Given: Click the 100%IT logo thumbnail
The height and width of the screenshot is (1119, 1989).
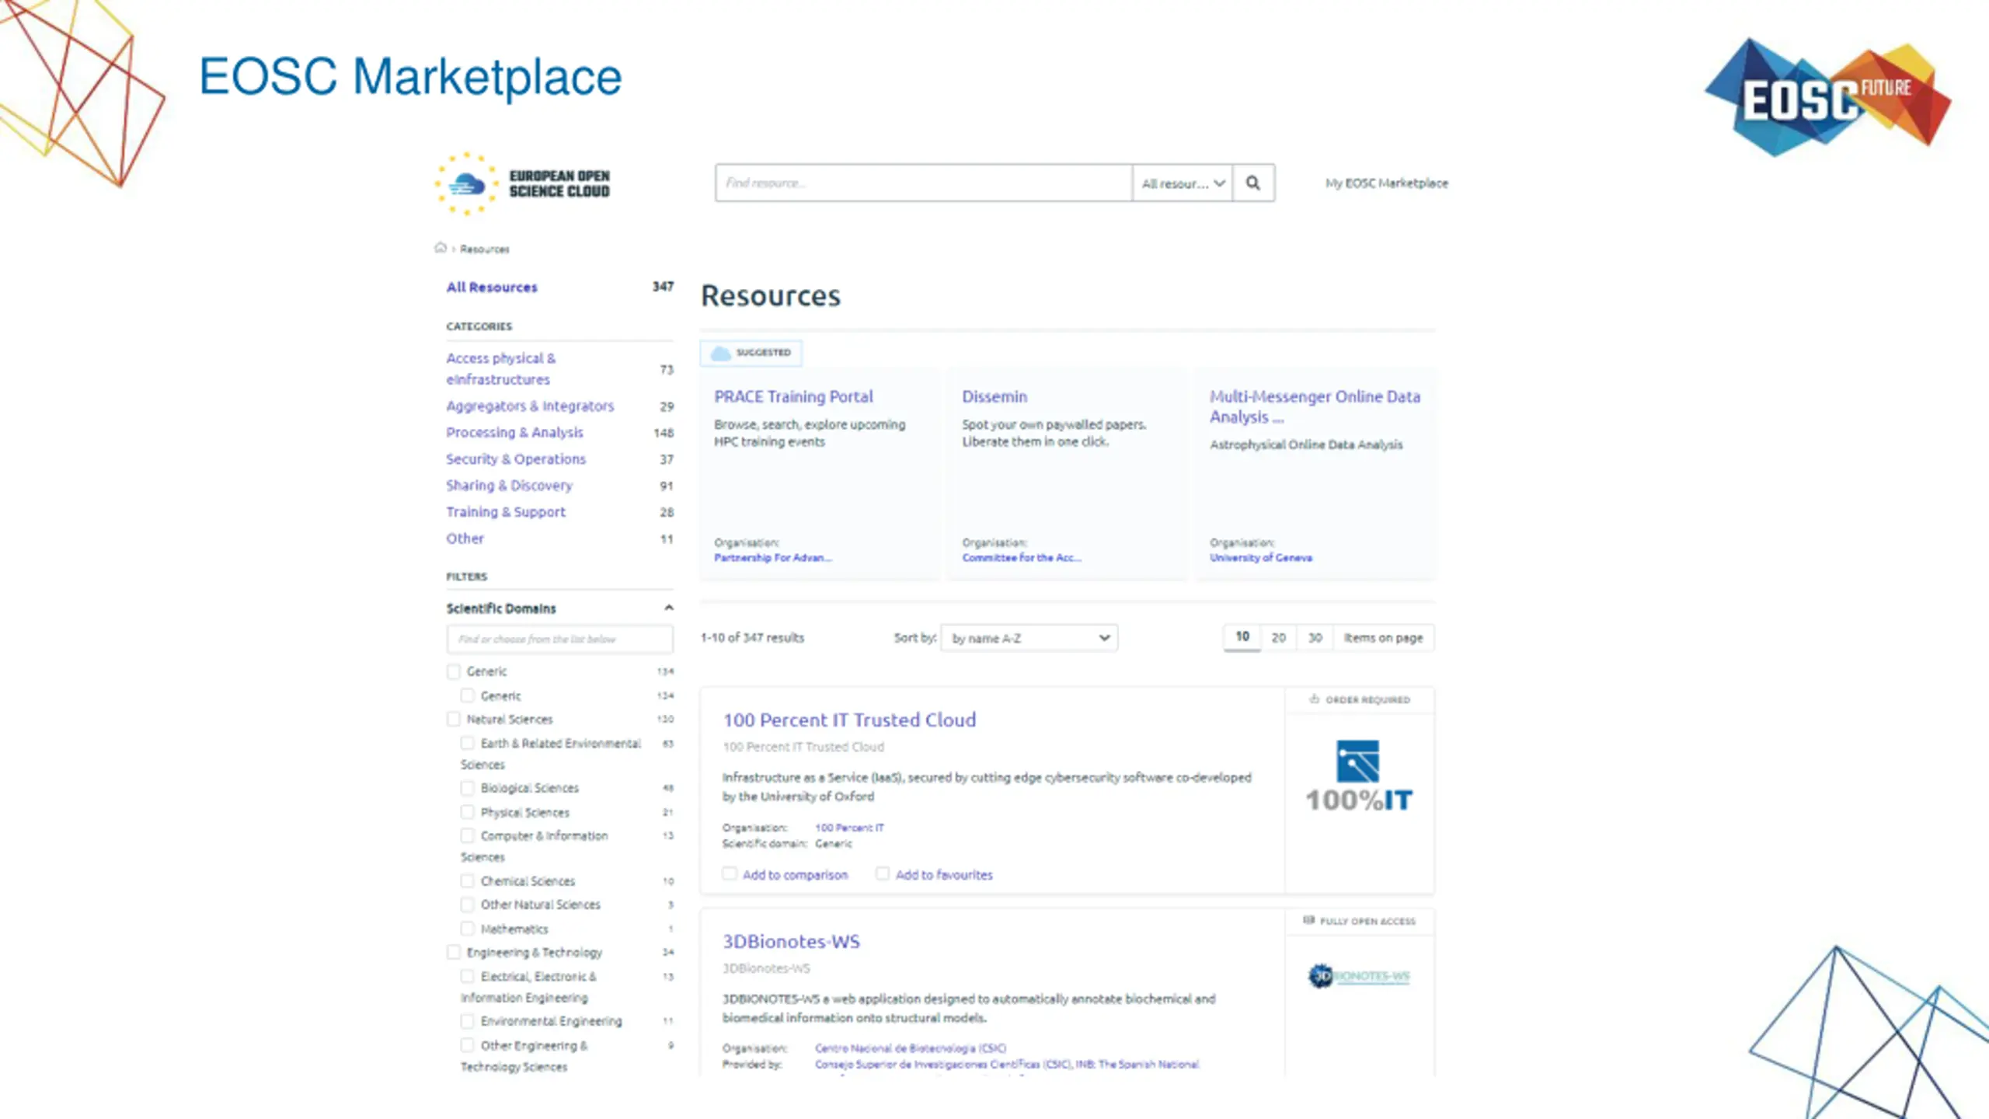Looking at the screenshot, I should (1358, 777).
